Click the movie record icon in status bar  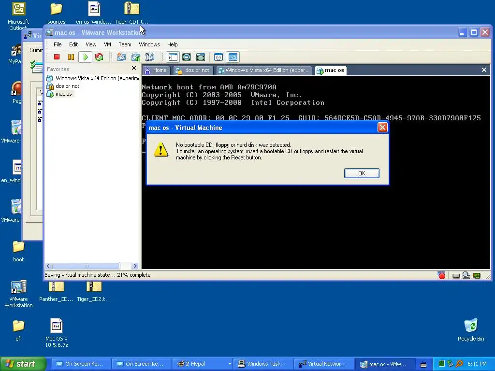[x=441, y=275]
